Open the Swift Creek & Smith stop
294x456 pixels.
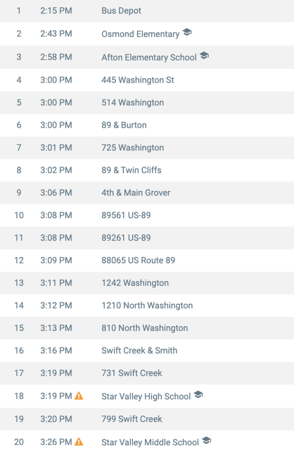pyautogui.click(x=139, y=350)
